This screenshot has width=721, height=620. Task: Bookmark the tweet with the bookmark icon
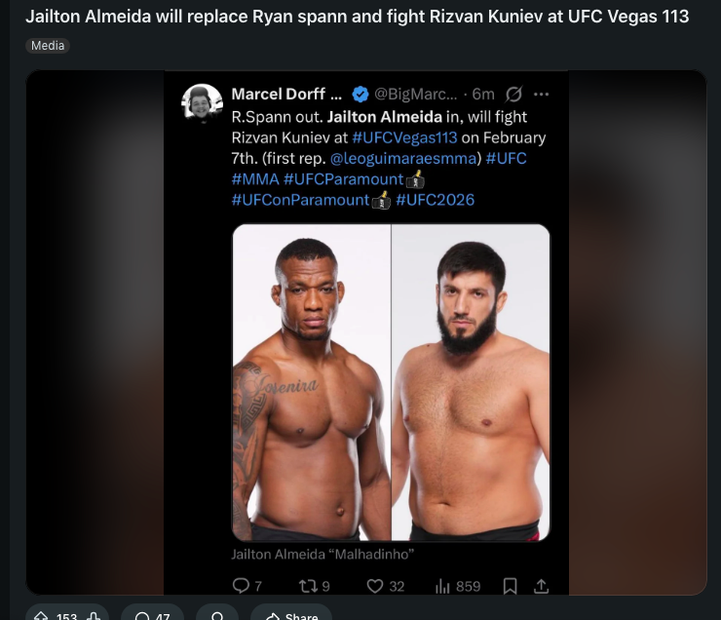tap(510, 586)
